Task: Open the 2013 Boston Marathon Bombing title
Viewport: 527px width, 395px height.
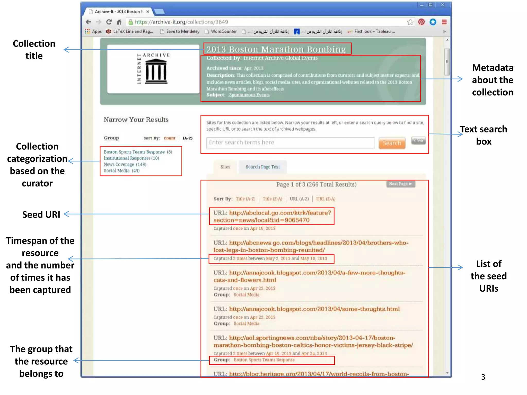Action: 276,49
